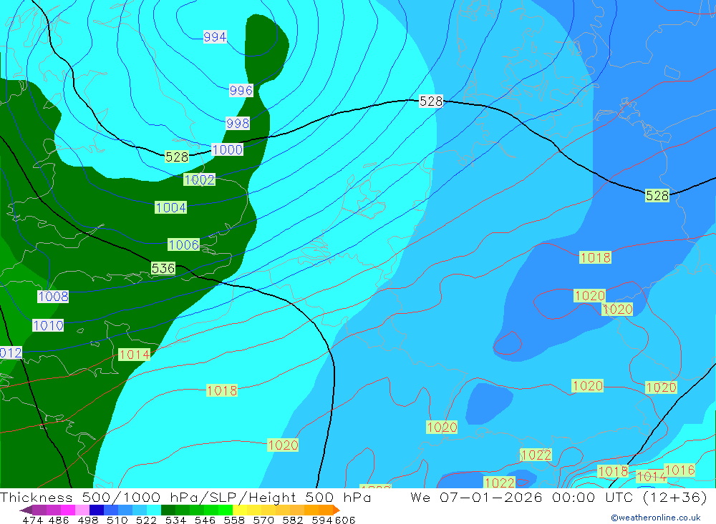This screenshot has height=524, width=716.
Task: Click the legend value 558
Action: tap(234, 520)
